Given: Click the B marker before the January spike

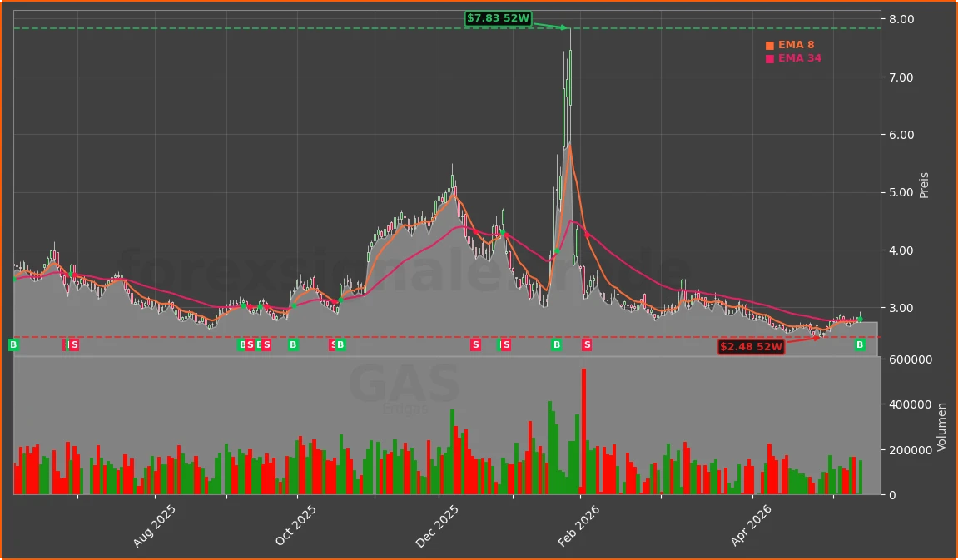Looking at the screenshot, I should [x=557, y=345].
